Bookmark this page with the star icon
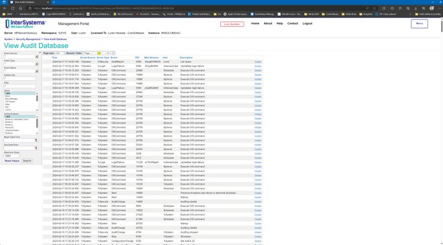 click(375, 9)
